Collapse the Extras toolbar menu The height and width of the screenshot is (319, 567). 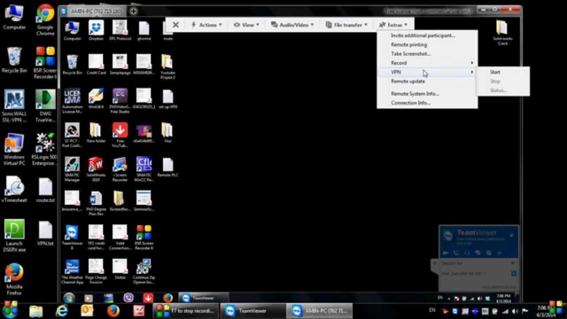tap(393, 25)
